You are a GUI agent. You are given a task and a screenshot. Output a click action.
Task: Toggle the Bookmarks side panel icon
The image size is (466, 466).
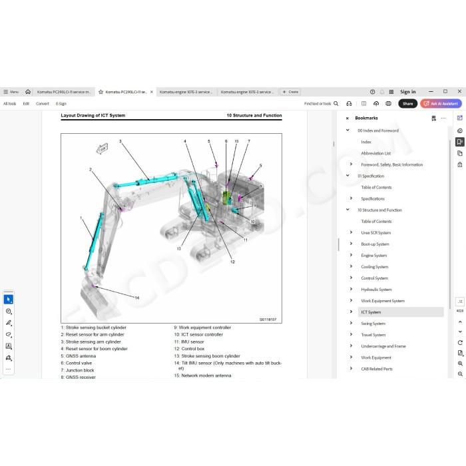point(460,142)
